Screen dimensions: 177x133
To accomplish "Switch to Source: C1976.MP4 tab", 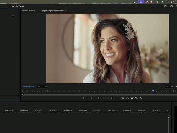I will 29,11.
